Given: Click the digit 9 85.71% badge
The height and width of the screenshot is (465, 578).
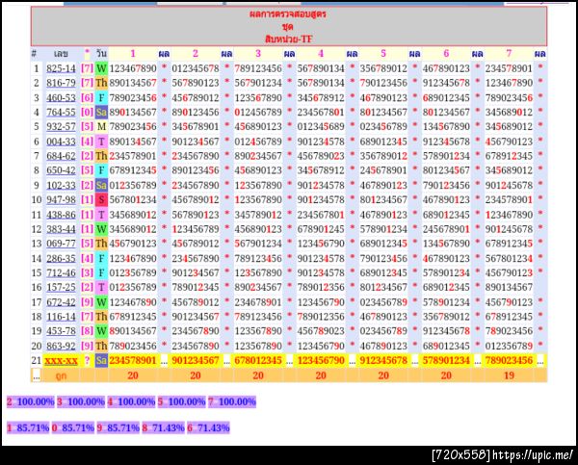Looking at the screenshot, I should pos(118,427).
